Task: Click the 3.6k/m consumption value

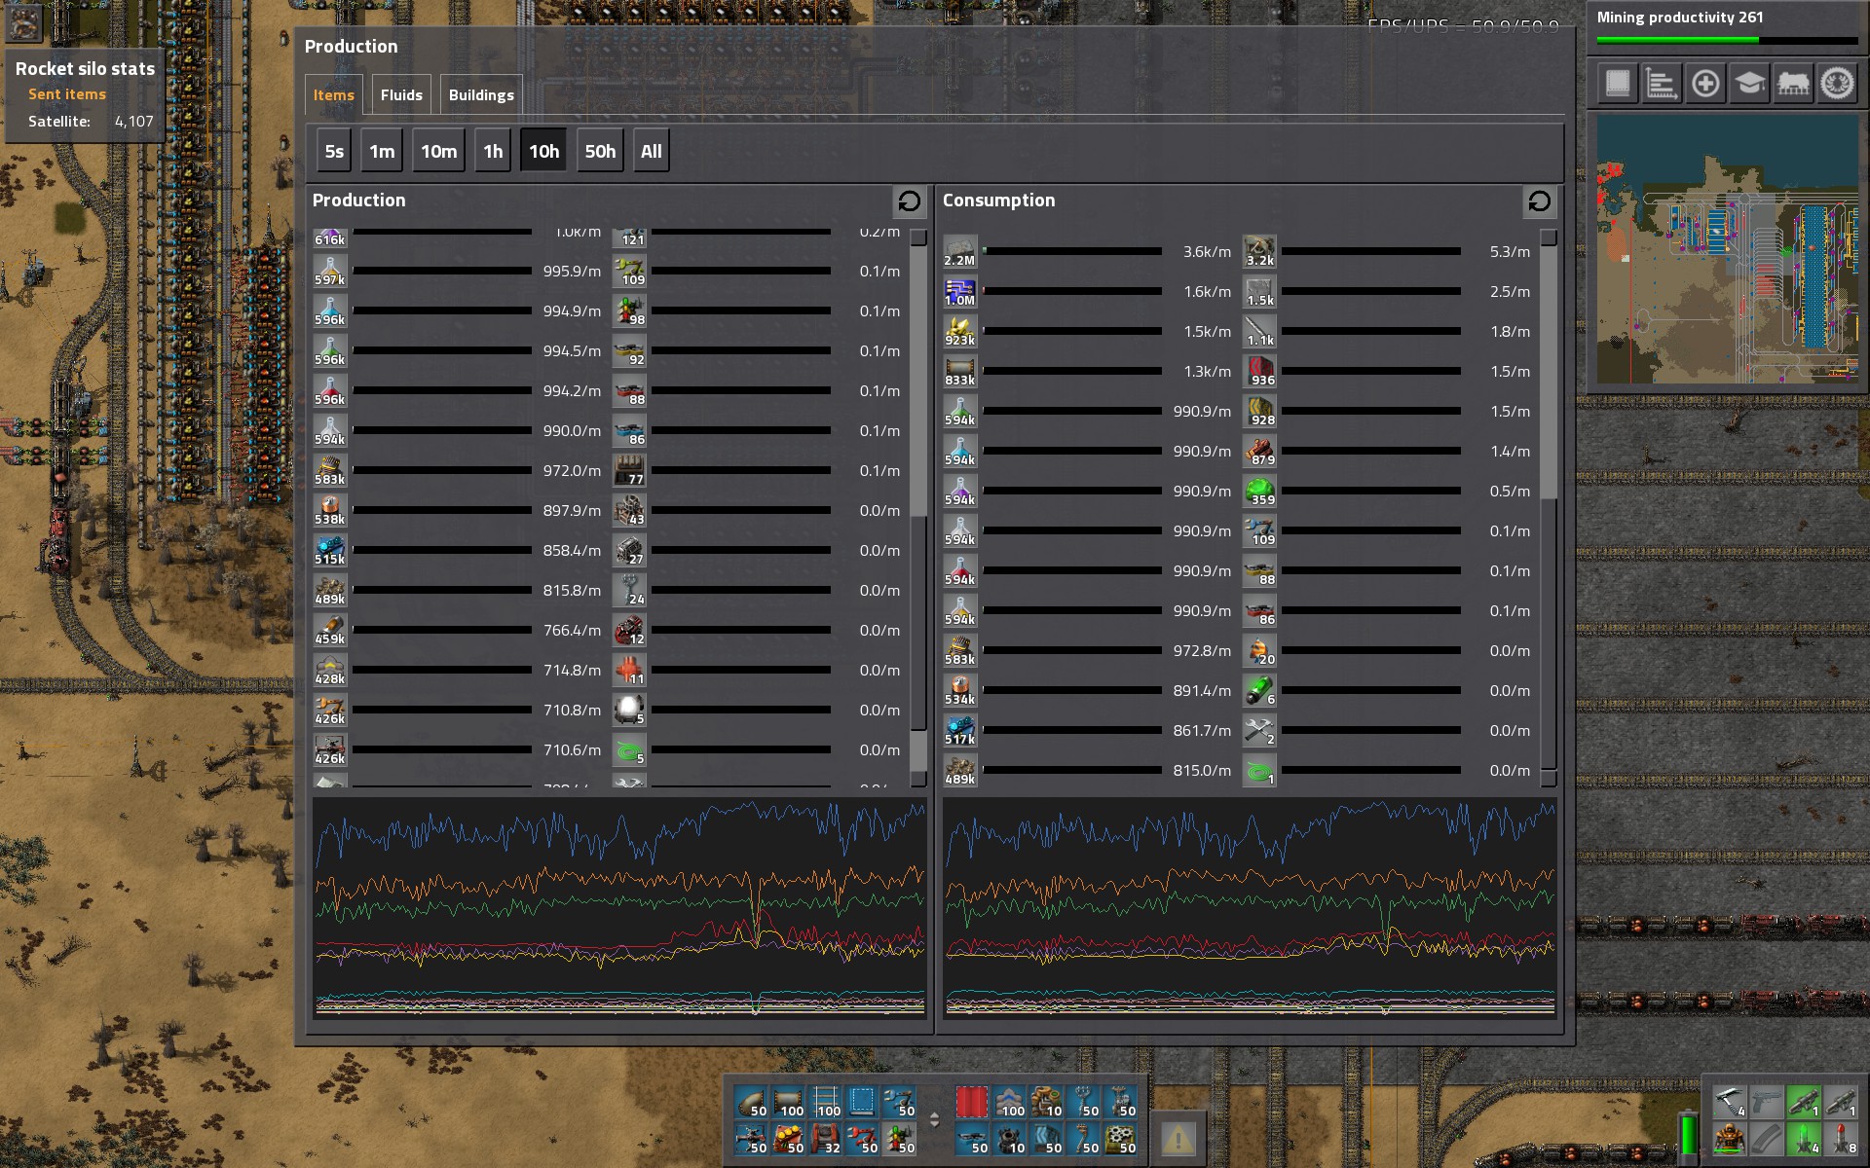Action: click(1207, 252)
